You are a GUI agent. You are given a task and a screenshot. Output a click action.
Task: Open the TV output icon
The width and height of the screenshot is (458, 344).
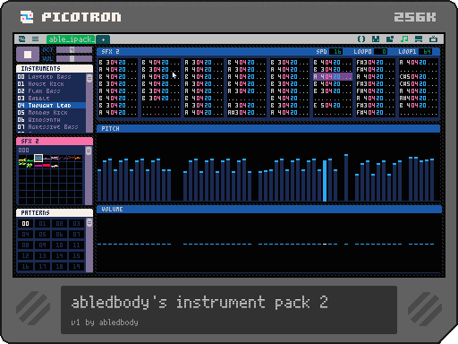point(433,39)
